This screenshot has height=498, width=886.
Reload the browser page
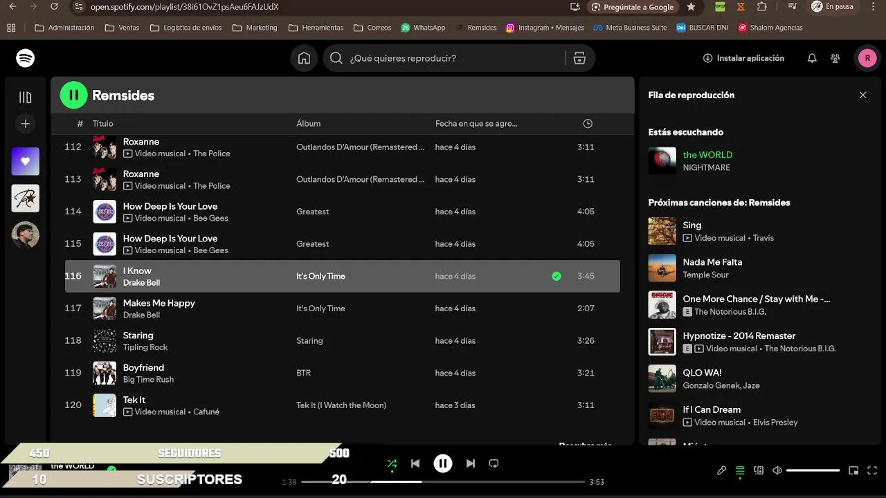coord(55,7)
